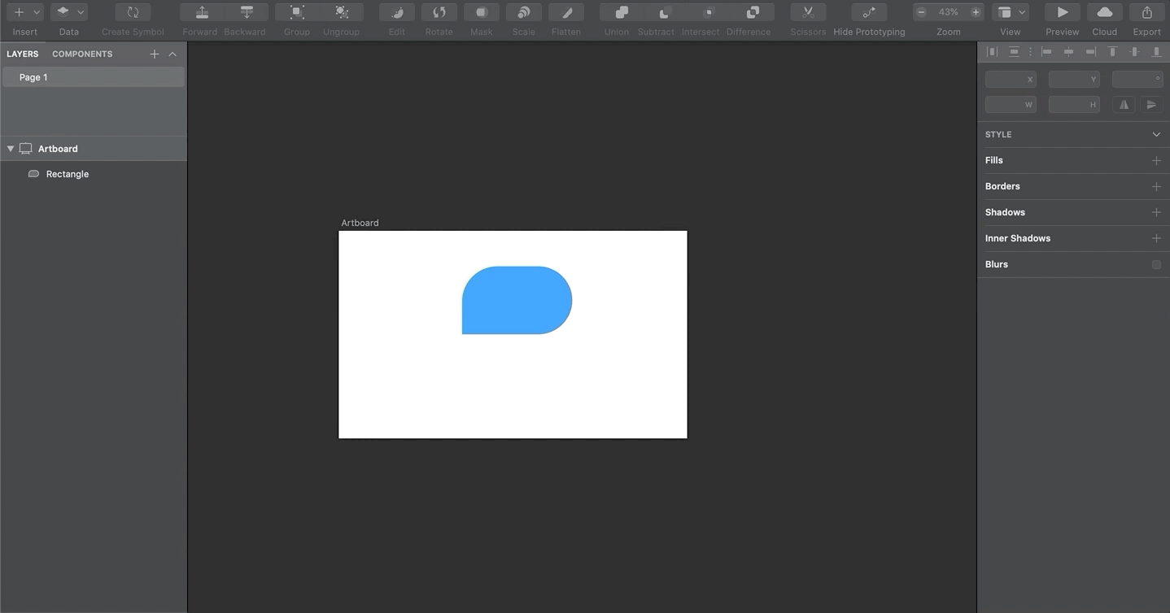Add a fill with the Fills plus button
Viewport: 1170px width, 613px height.
(1156, 160)
